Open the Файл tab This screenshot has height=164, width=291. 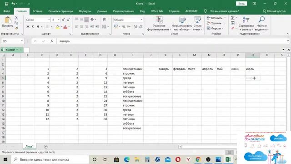tap(7, 11)
